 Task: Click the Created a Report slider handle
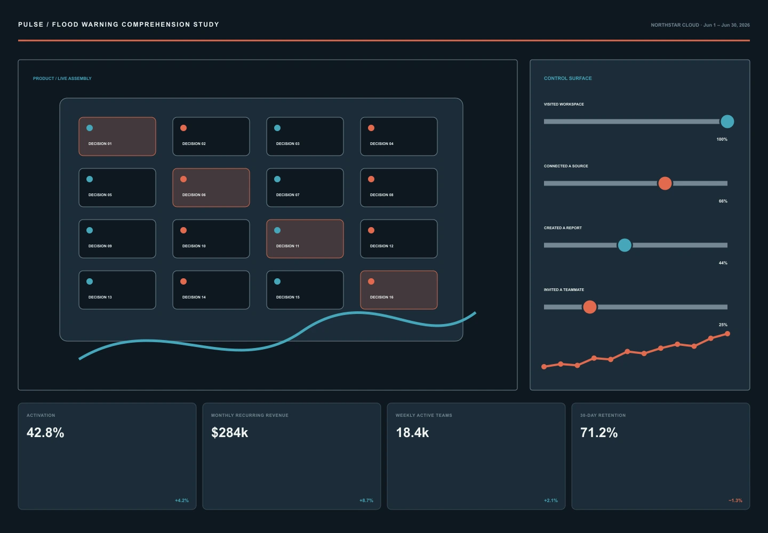(x=625, y=245)
